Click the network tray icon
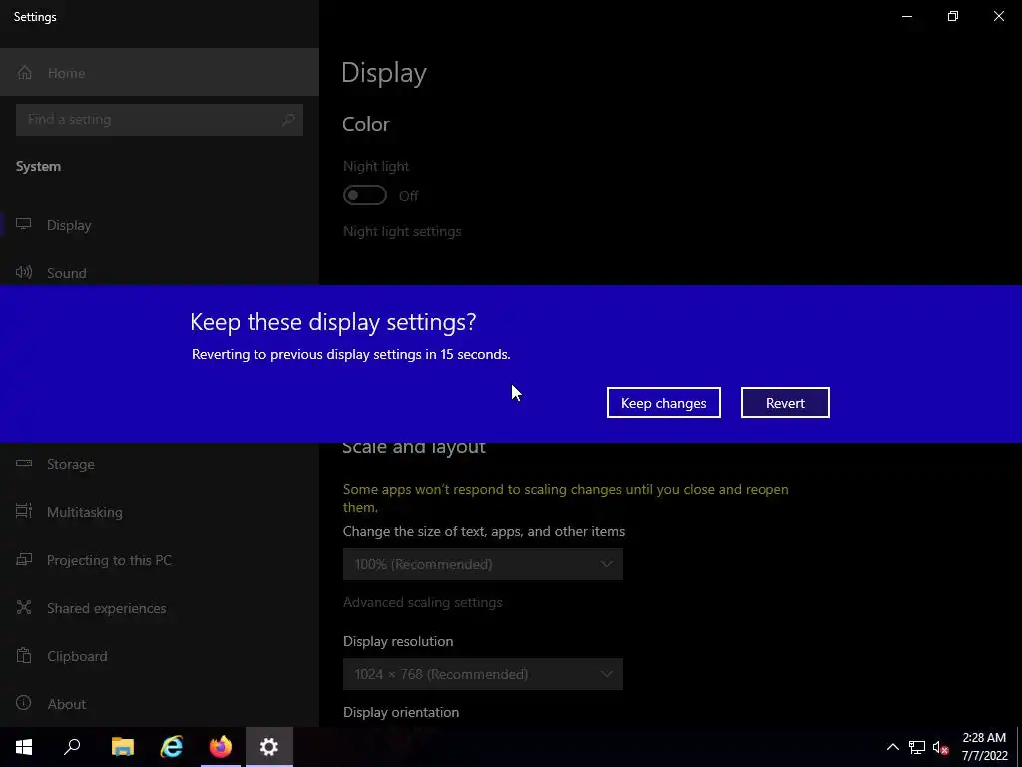 coord(917,747)
